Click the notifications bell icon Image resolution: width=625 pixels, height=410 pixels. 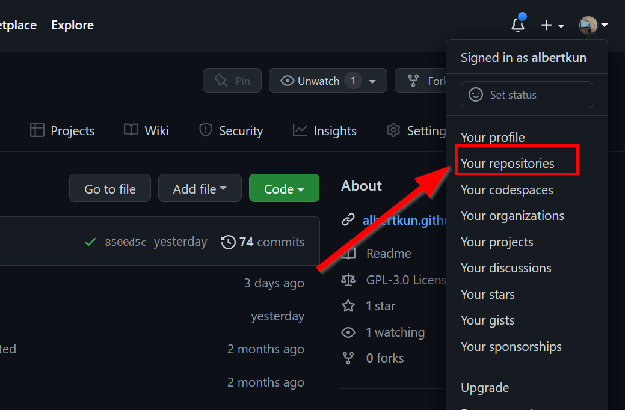[x=517, y=25]
